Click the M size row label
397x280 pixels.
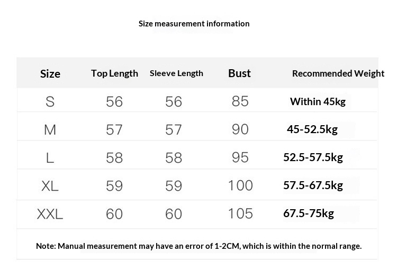(50, 129)
